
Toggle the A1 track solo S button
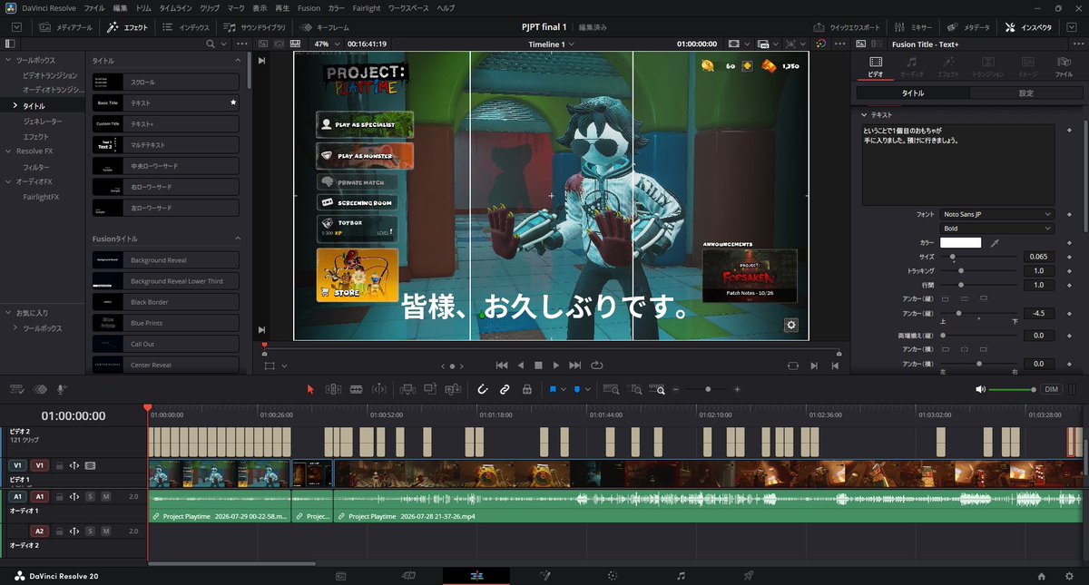pos(91,496)
